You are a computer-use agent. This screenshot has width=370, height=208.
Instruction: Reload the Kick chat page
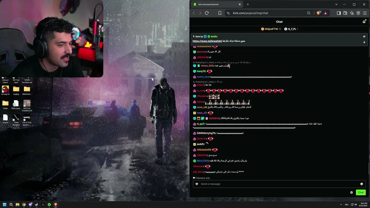[x=207, y=13]
